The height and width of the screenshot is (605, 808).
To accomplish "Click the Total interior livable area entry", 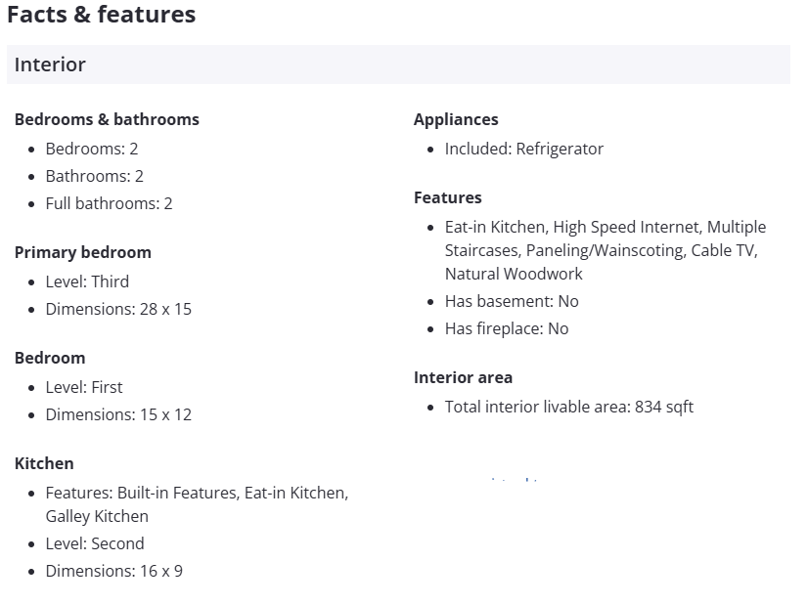I will [x=569, y=407].
